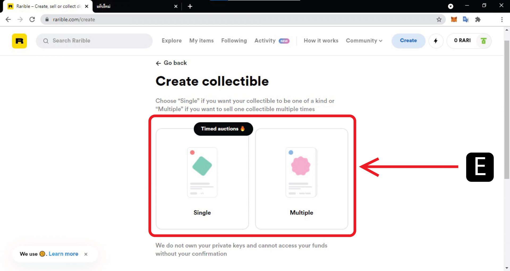Click the blue Create button
Screen dimensions: 510x271
tap(408, 41)
